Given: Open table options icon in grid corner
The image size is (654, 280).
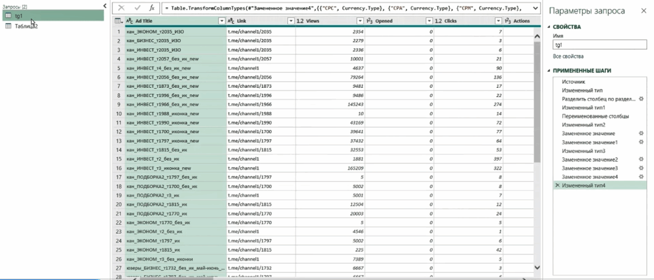Looking at the screenshot, I should 118,21.
